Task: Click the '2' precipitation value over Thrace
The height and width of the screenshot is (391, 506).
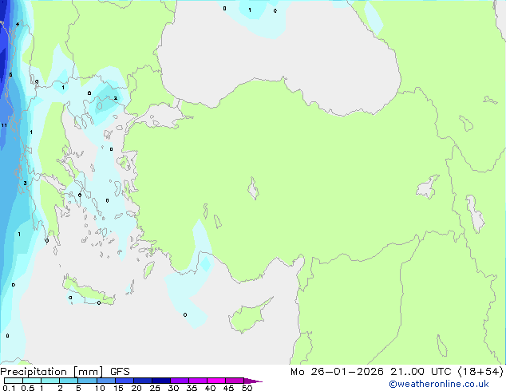Action: coord(115,98)
